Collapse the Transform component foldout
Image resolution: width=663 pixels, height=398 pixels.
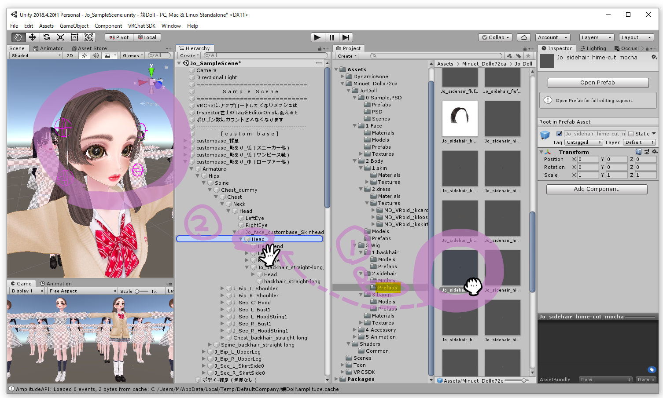[x=541, y=152]
